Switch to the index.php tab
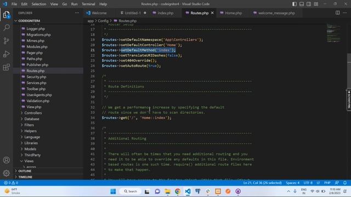 click(x=166, y=13)
